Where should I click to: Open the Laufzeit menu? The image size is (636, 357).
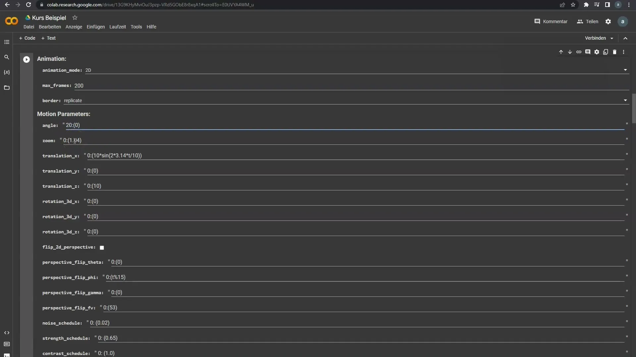pyautogui.click(x=118, y=27)
